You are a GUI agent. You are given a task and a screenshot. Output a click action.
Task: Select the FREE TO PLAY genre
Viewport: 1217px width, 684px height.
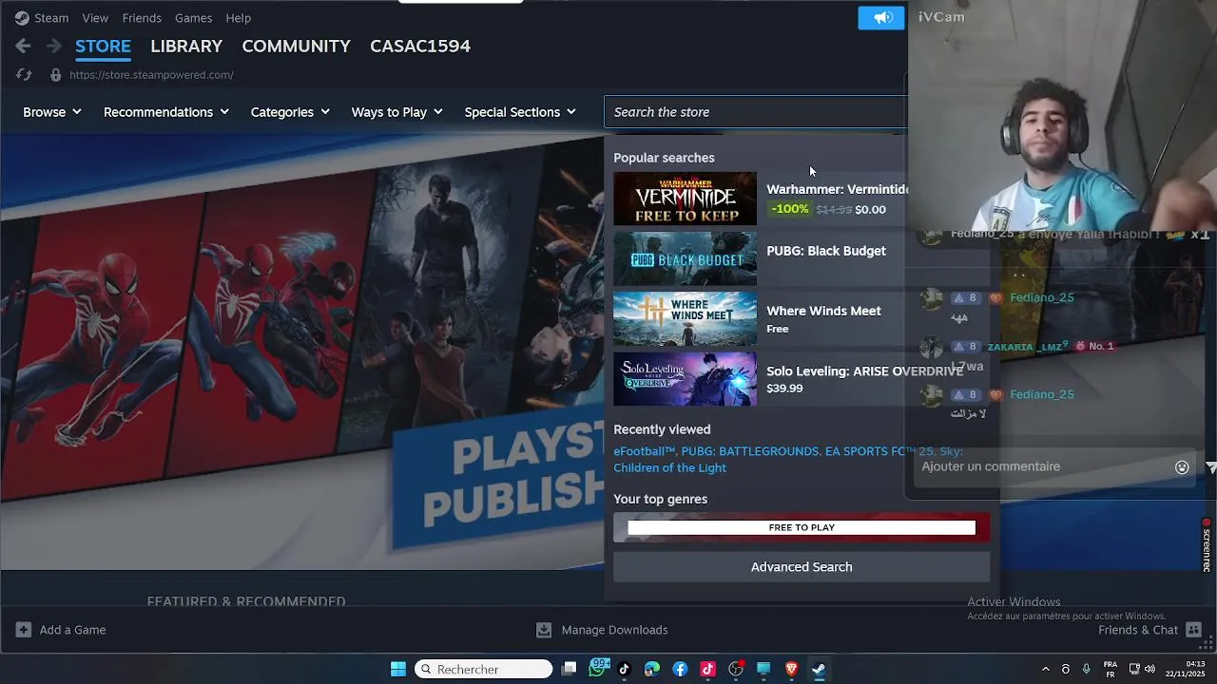pyautogui.click(x=802, y=527)
